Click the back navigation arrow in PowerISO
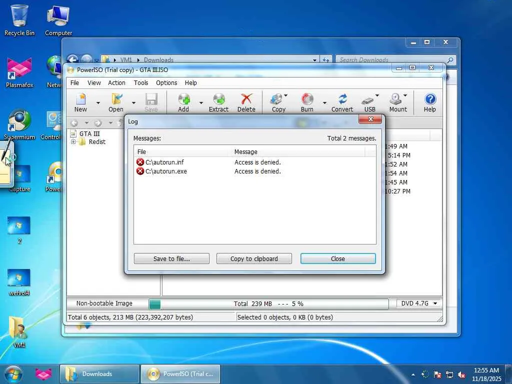The width and height of the screenshot is (512, 384). pyautogui.click(x=74, y=123)
